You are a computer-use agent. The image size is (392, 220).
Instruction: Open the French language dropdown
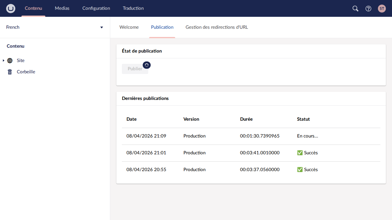(x=55, y=27)
